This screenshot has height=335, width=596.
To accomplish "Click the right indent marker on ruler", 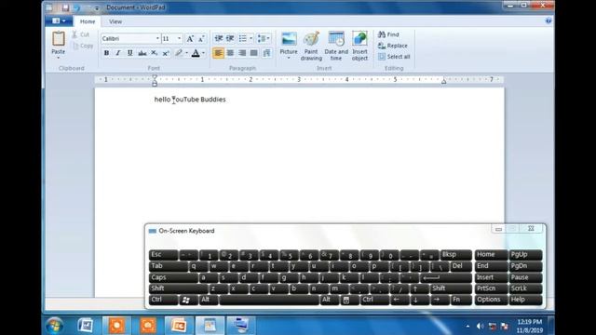I will point(443,81).
